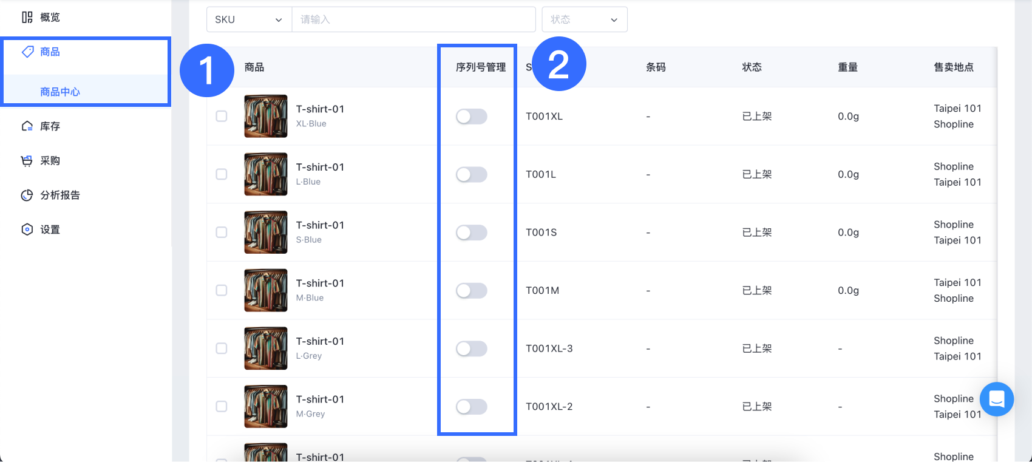Click the 请输入 search input field
The height and width of the screenshot is (462, 1032).
coord(413,19)
